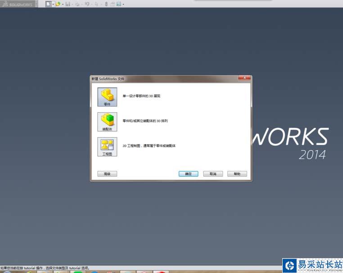The image size is (343, 273).
Task: Click the Open file folder icon
Action: point(58,4)
